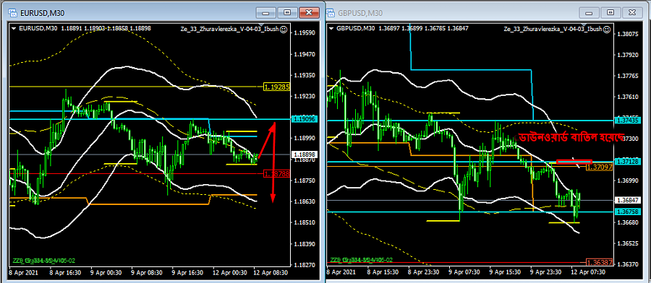Select the orange 1.37097 price label
The width and height of the screenshot is (651, 283).
pyautogui.click(x=599, y=167)
